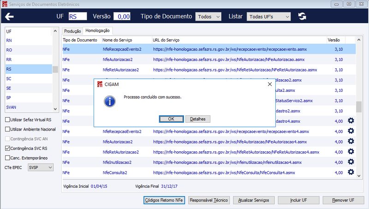Select RS in the UF list
Image resolution: width=369 pixels, height=209 pixels.
pyautogui.click(x=29, y=69)
